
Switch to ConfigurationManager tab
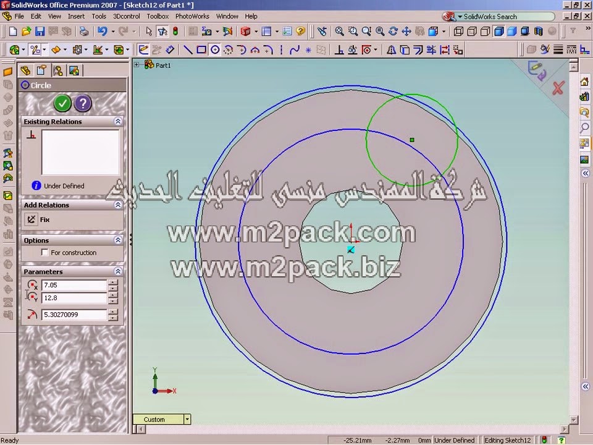58,70
